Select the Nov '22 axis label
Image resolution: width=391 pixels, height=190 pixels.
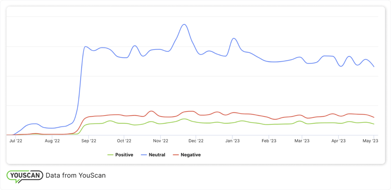pos(161,141)
